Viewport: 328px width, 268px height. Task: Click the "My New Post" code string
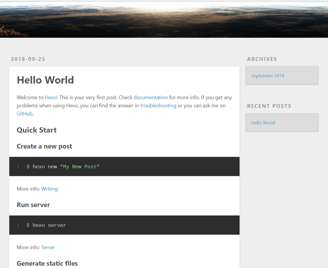pyautogui.click(x=80, y=166)
